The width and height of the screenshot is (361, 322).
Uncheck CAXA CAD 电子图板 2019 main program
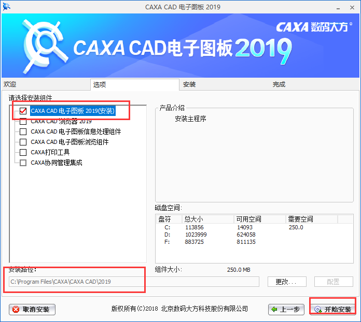(23, 111)
